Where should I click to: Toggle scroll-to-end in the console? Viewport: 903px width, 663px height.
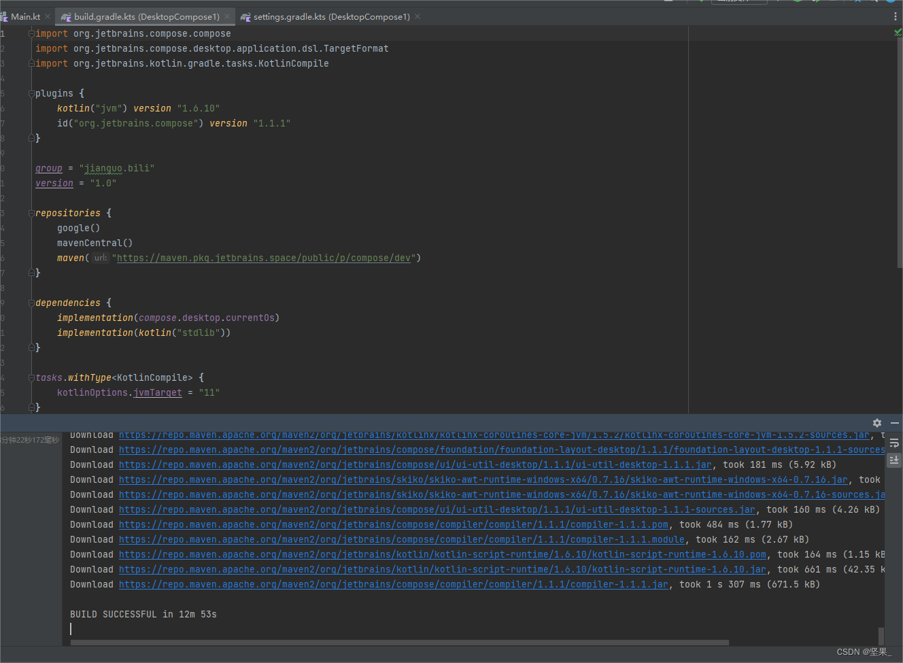coord(893,460)
